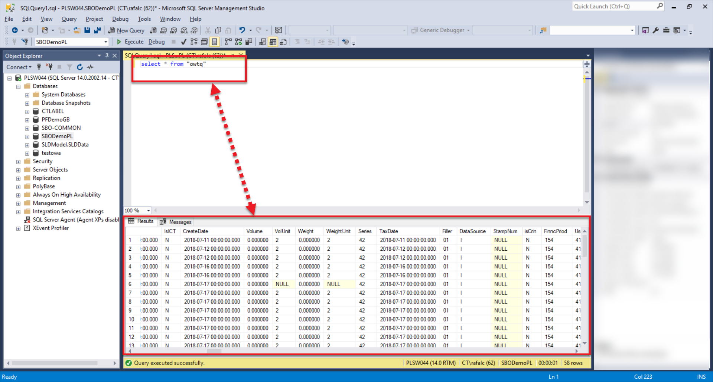The image size is (713, 382).
Task: Open the 100 % zoom dropdown
Action: coord(149,211)
